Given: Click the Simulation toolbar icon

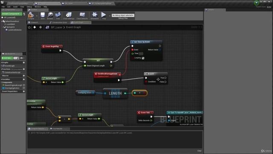Looking at the screenshot, I should pyautogui.click(x=95, y=15).
